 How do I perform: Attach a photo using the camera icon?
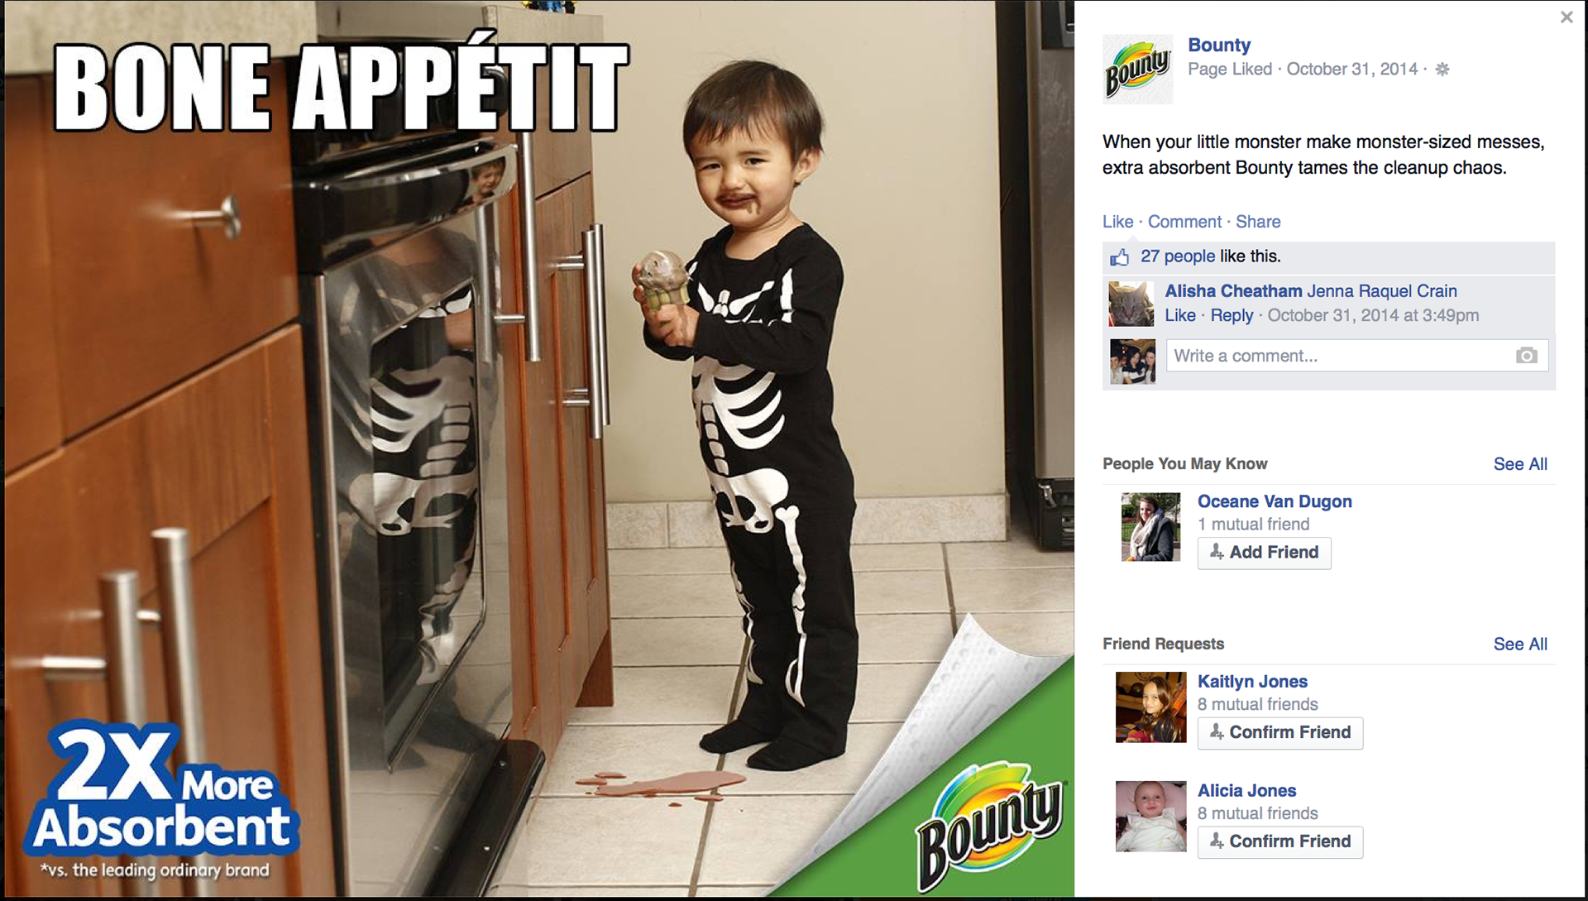click(x=1526, y=356)
